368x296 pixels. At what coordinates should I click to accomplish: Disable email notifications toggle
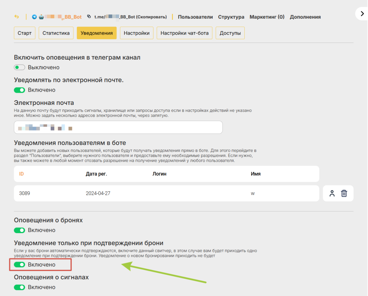click(19, 90)
